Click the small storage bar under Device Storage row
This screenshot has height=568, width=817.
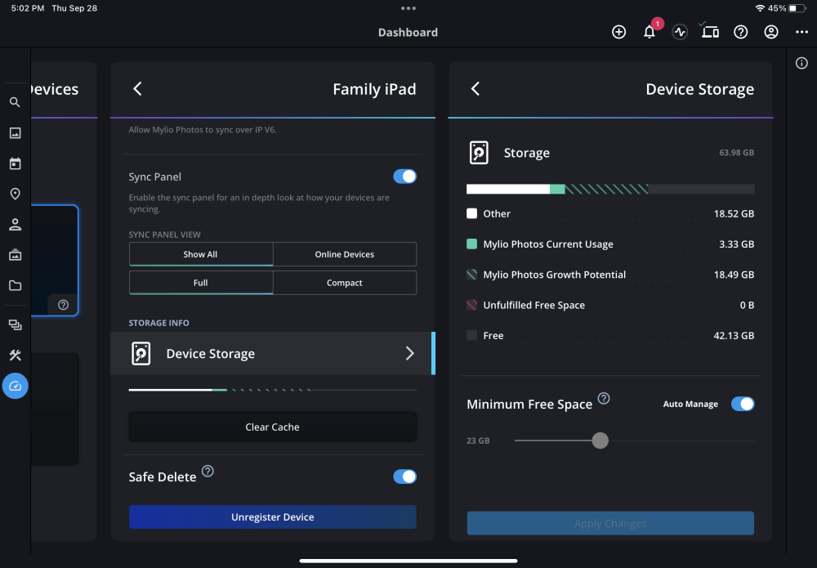point(273,390)
